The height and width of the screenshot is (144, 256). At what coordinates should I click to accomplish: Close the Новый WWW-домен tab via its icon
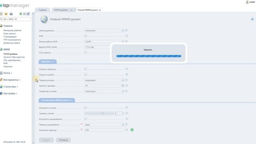tap(100, 10)
